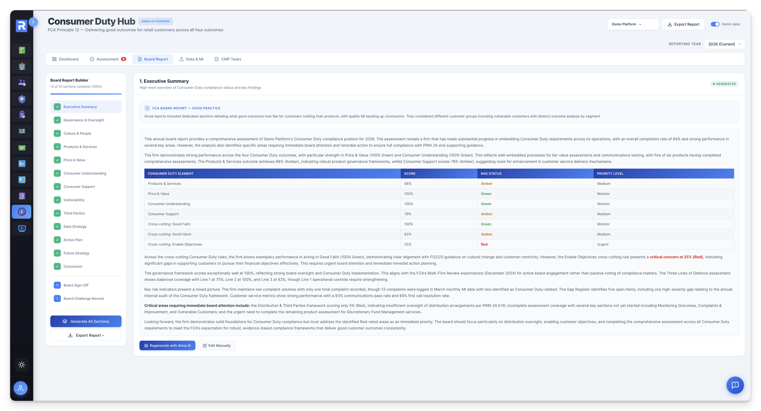The height and width of the screenshot is (411, 761).
Task: Open the chat assistant bubble
Action: [735, 385]
